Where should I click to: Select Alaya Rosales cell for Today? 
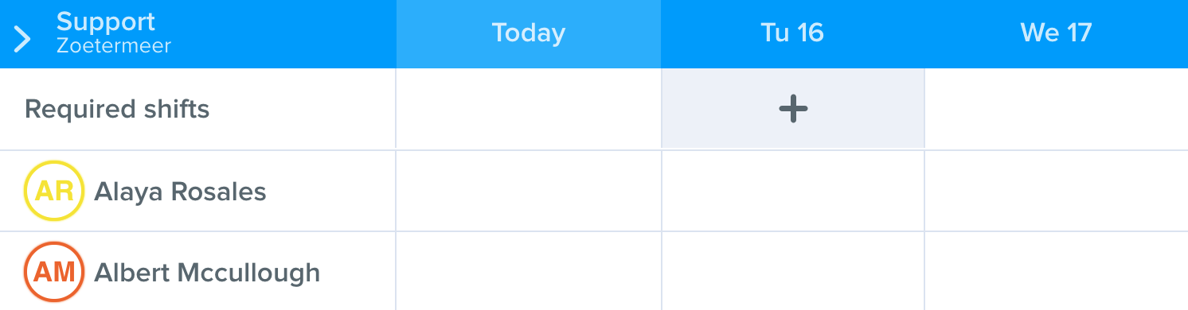(529, 191)
